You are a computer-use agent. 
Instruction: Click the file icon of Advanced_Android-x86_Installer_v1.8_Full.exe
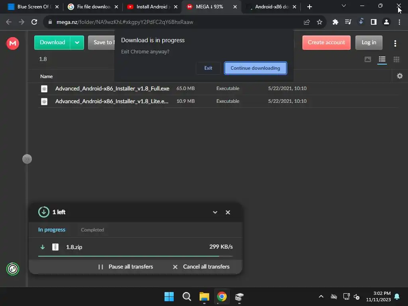(44, 89)
